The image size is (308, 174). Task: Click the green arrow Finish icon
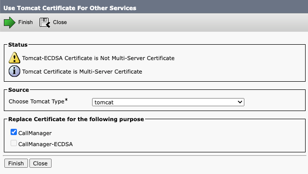click(10, 23)
